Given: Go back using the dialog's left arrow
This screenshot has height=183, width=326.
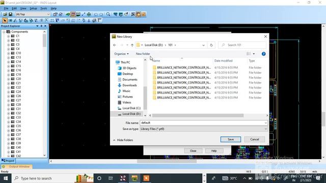Looking at the screenshot, I should pos(115,45).
